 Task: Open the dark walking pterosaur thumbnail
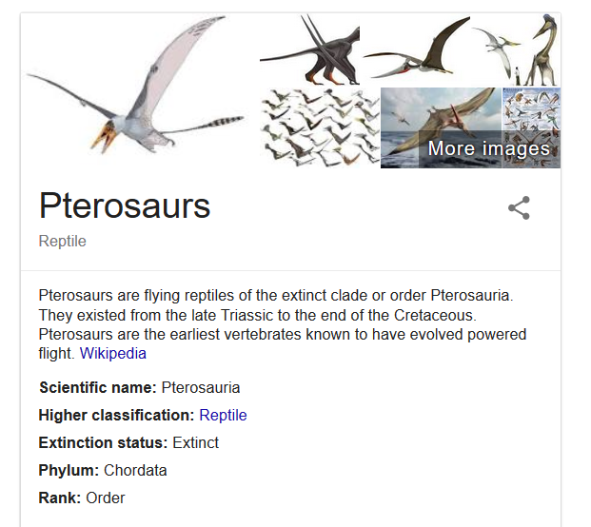(x=308, y=49)
